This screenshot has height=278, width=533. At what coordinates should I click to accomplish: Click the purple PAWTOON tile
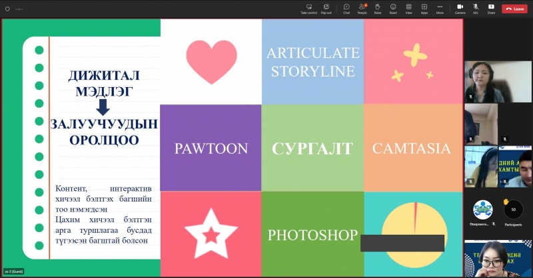(211, 148)
